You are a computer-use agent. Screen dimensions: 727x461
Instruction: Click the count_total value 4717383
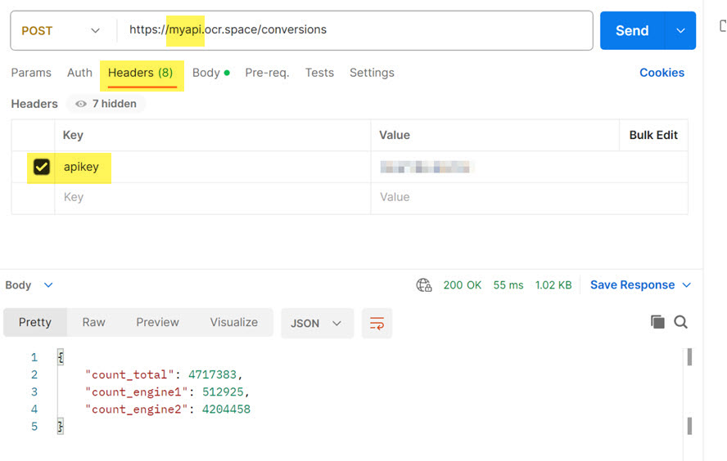(x=212, y=374)
